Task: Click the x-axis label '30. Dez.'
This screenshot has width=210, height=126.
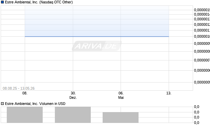Action: pyautogui.click(x=73, y=95)
